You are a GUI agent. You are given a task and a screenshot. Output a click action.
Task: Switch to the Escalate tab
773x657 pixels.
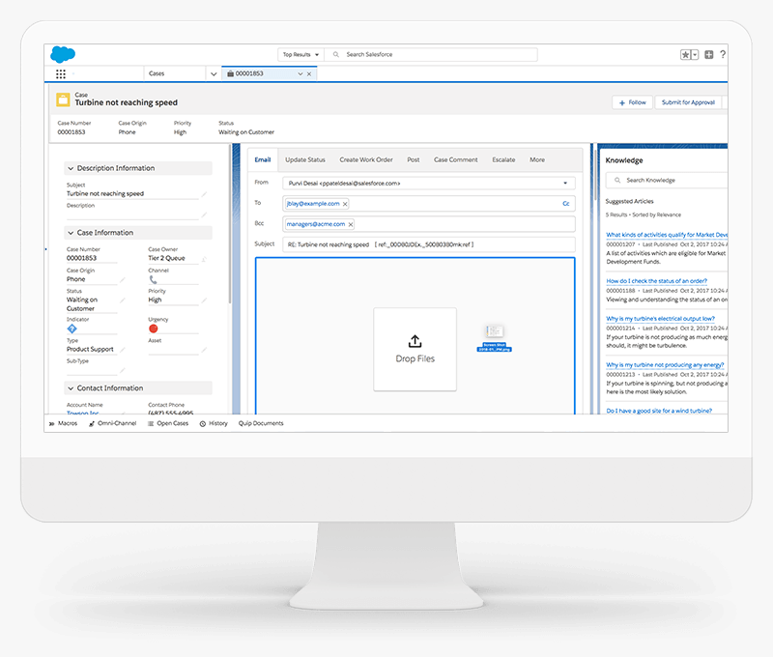(x=503, y=159)
